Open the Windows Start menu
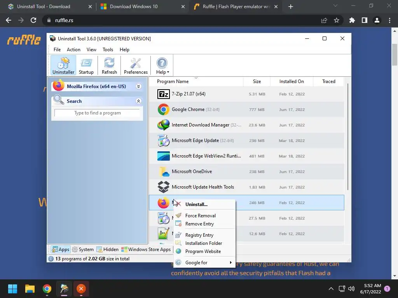The width and height of the screenshot is (398, 298). tap(12, 289)
